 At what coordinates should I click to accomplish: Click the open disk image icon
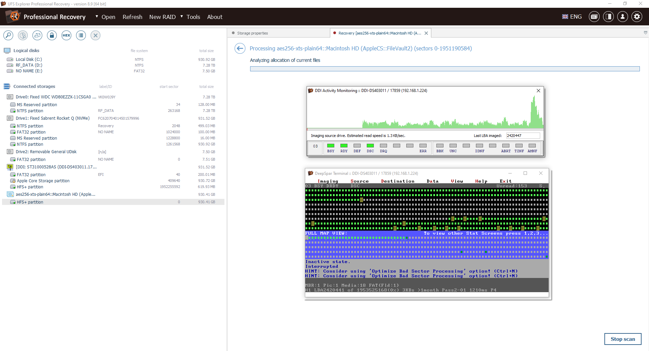pyautogui.click(x=37, y=35)
